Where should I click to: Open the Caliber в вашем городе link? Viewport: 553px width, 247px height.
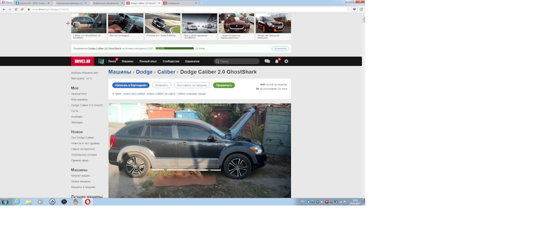click(191, 94)
